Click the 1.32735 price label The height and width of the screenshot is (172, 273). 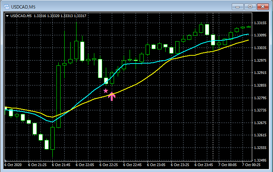260,110
